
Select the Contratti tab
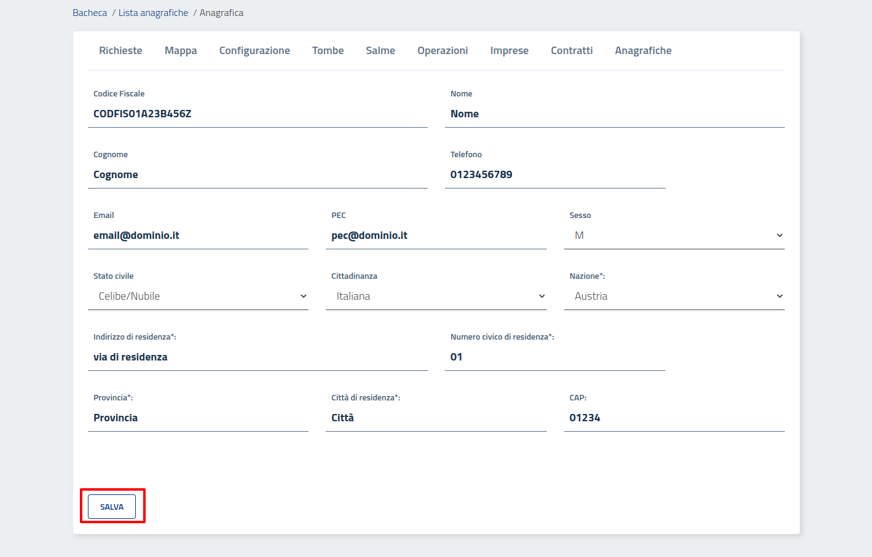pos(572,50)
